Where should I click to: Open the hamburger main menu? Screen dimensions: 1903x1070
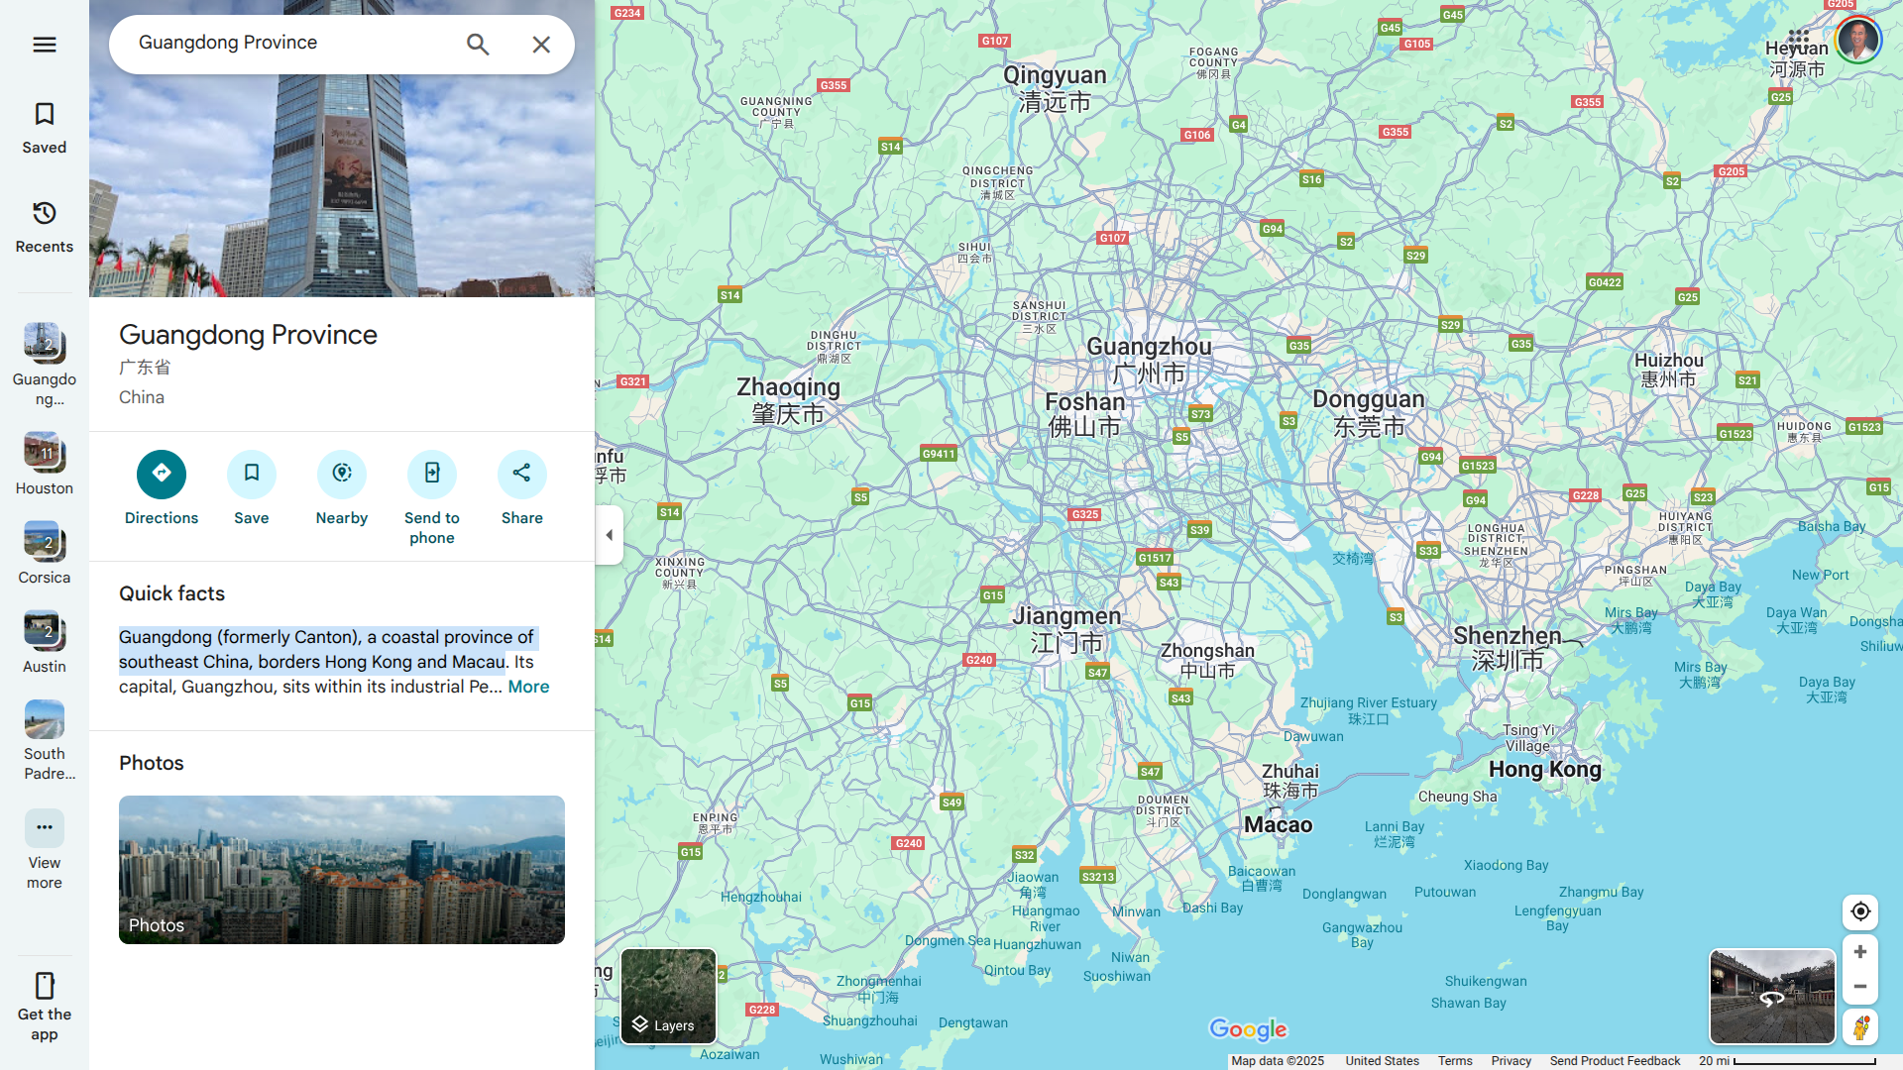[45, 45]
